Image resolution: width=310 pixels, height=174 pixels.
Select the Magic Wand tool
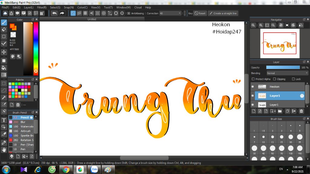click(4, 97)
